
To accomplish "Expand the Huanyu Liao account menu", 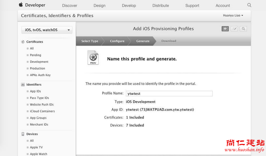I will pos(233,16).
